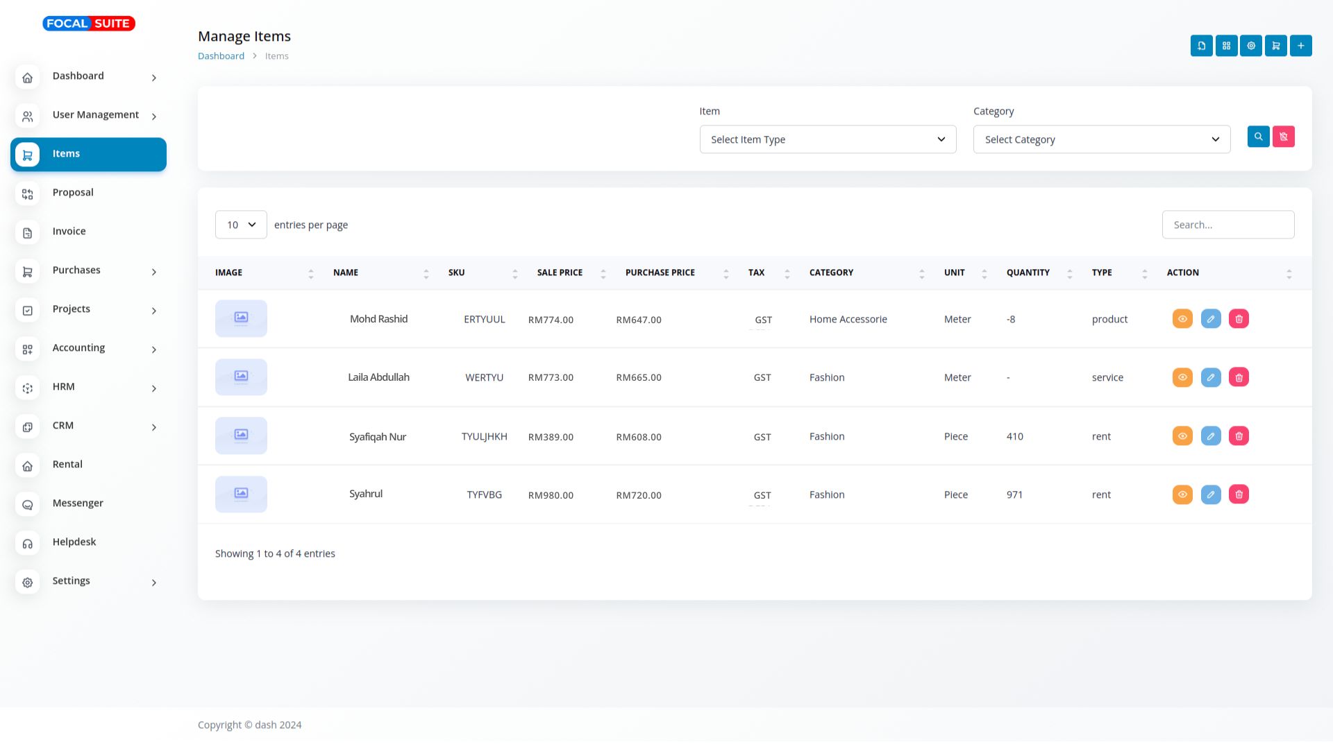Click the table Search input field
Screen dimensions: 1333x749
(x=1227, y=225)
